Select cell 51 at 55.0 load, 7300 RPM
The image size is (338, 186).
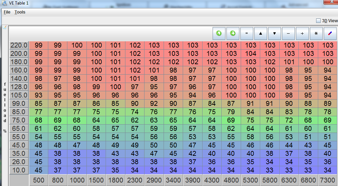pos(328,137)
